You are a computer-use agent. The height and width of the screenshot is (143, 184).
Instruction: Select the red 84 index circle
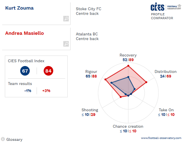click(48, 71)
